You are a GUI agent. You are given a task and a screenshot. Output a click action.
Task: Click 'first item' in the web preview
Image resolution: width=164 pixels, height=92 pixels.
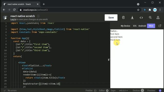115,34
